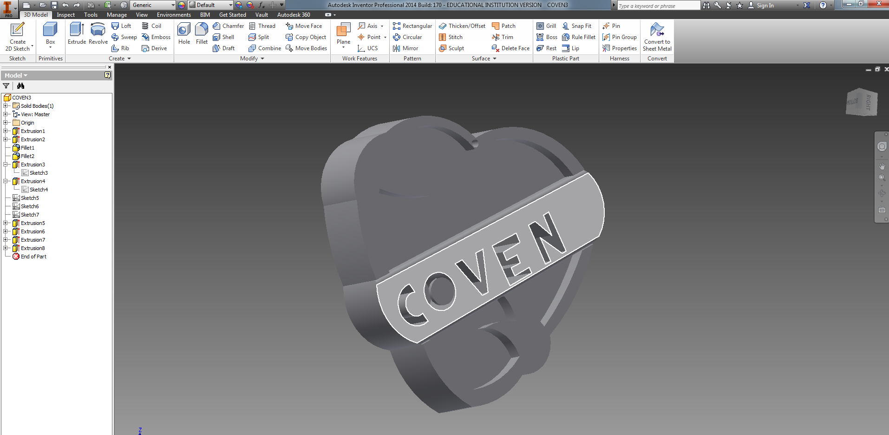Select Circular pattern tool

pyautogui.click(x=407, y=37)
